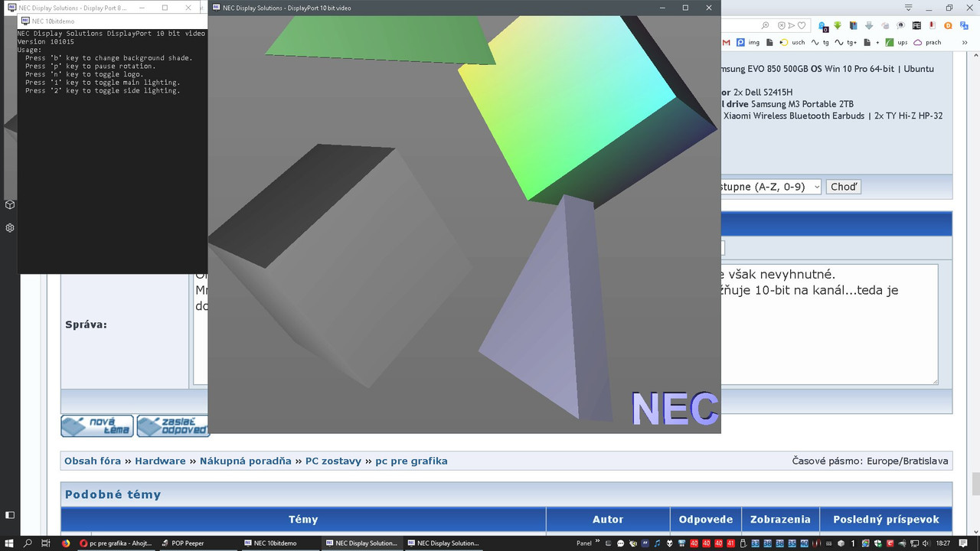Click the 'zaslať odpoveď' button
The height and width of the screenshot is (551, 980).
(x=173, y=426)
